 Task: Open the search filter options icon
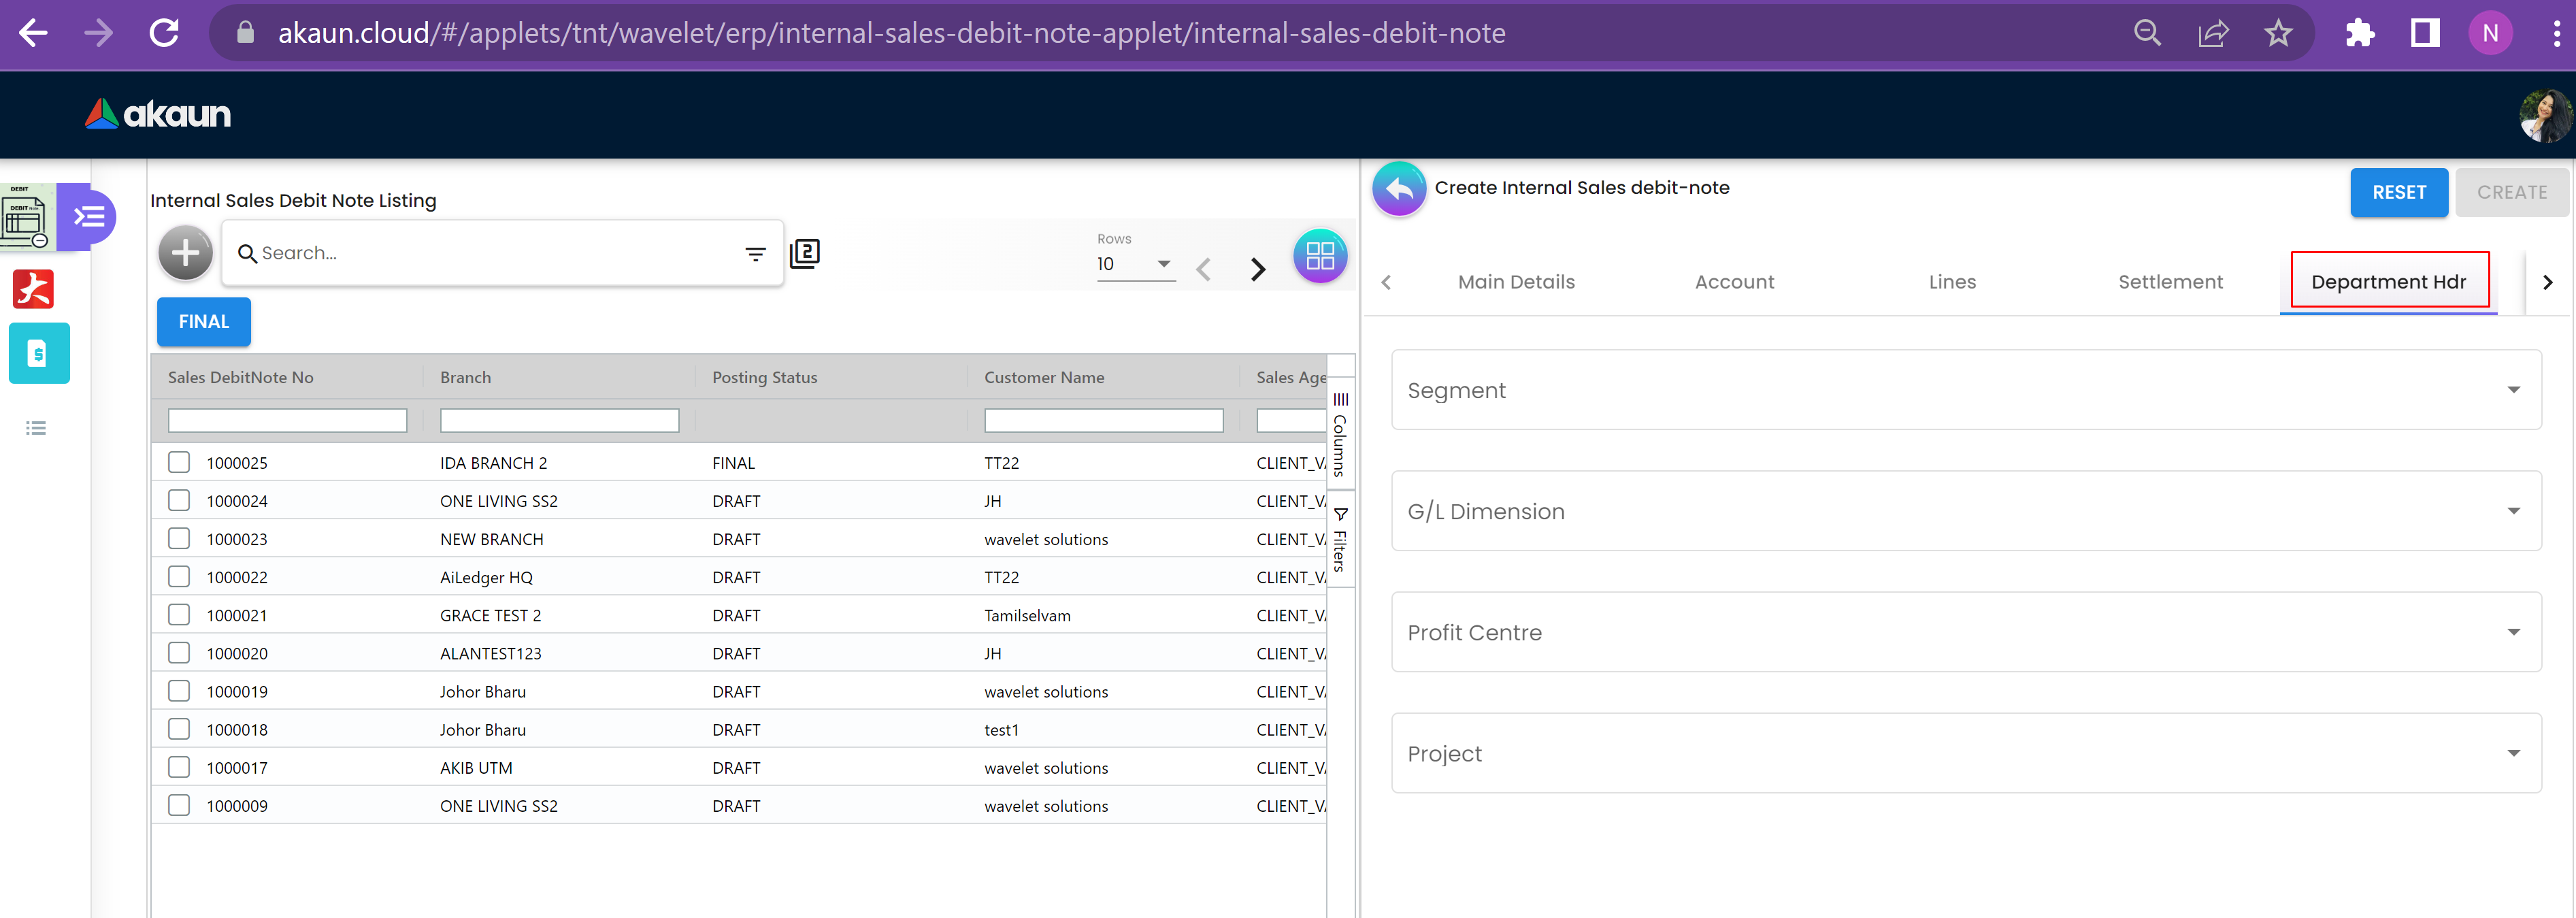[x=755, y=254]
